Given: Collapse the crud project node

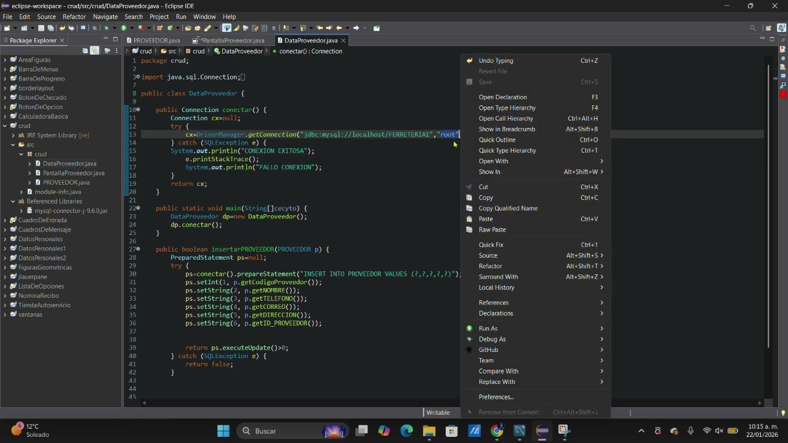Looking at the screenshot, I should pos(5,126).
